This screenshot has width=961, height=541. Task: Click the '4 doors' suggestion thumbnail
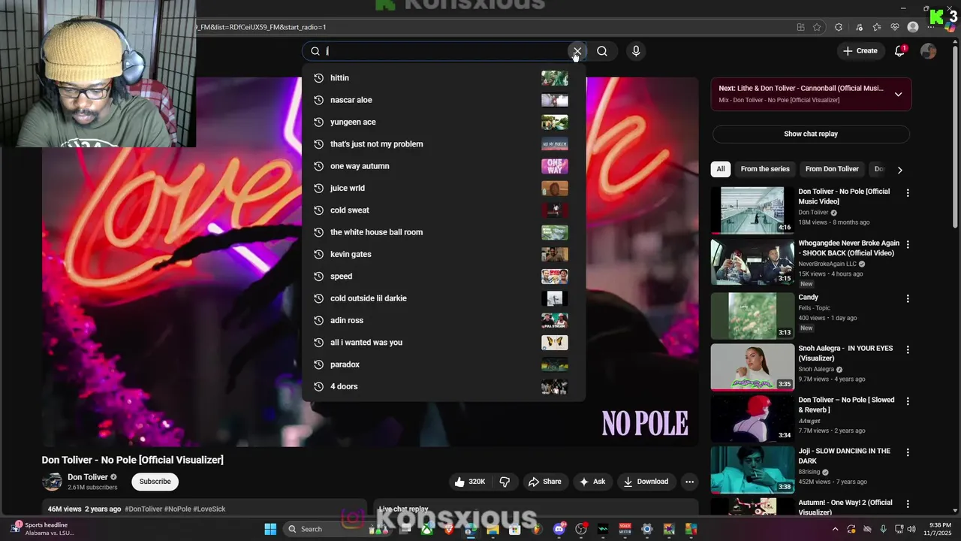(x=555, y=386)
